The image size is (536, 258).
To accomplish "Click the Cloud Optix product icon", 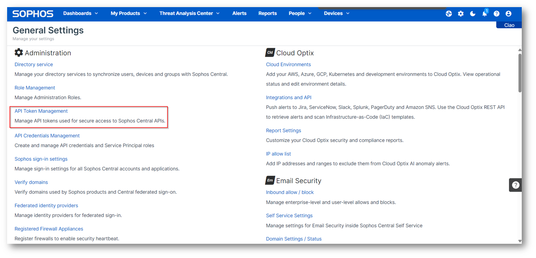I will coord(270,52).
